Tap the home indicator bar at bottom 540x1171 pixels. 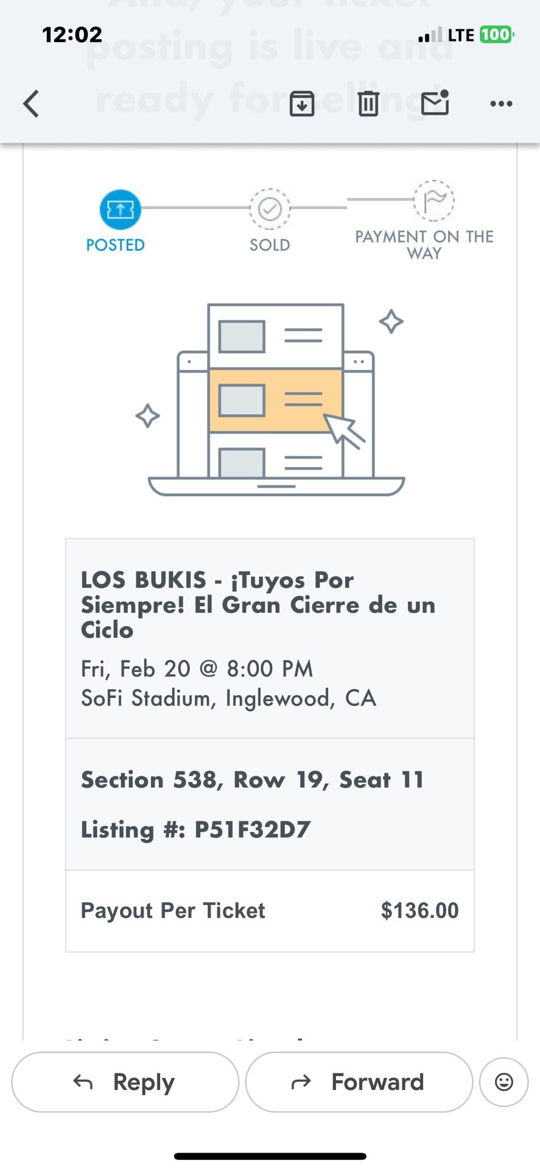coord(270,1156)
